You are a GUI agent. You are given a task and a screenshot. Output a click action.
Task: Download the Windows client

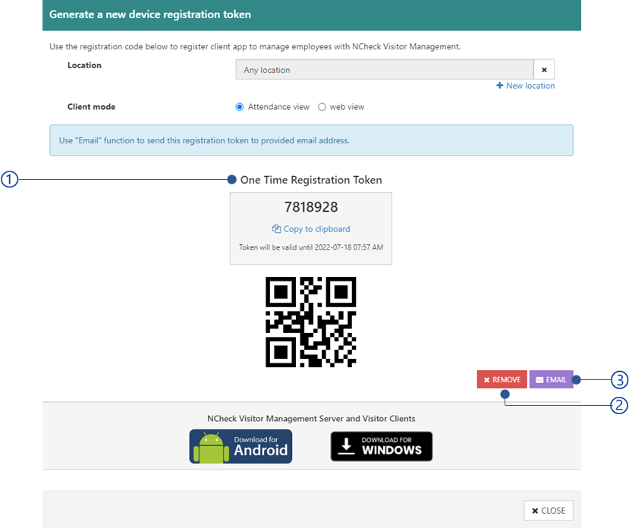click(x=382, y=447)
